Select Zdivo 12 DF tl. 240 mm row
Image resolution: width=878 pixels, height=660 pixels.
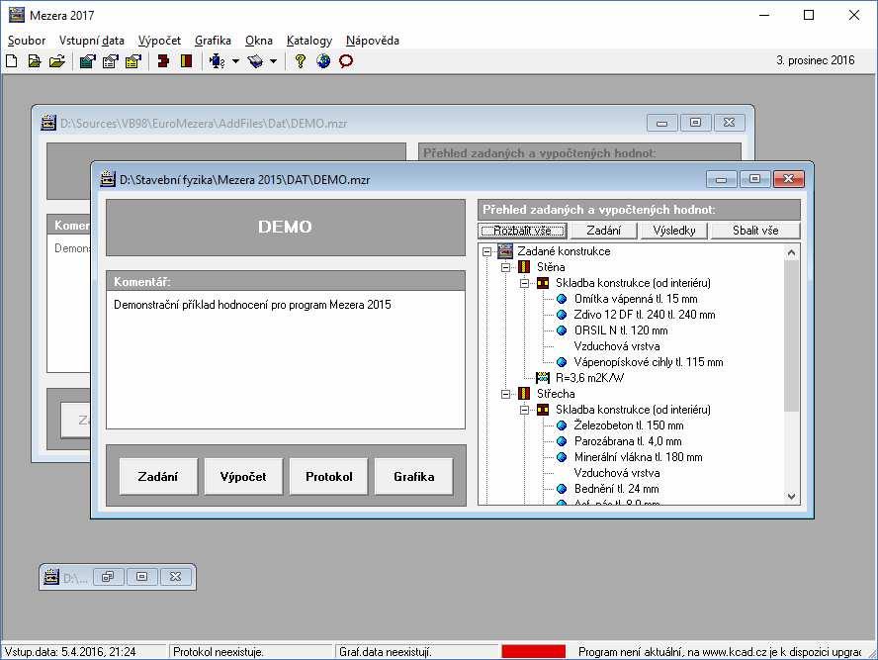pyautogui.click(x=645, y=315)
